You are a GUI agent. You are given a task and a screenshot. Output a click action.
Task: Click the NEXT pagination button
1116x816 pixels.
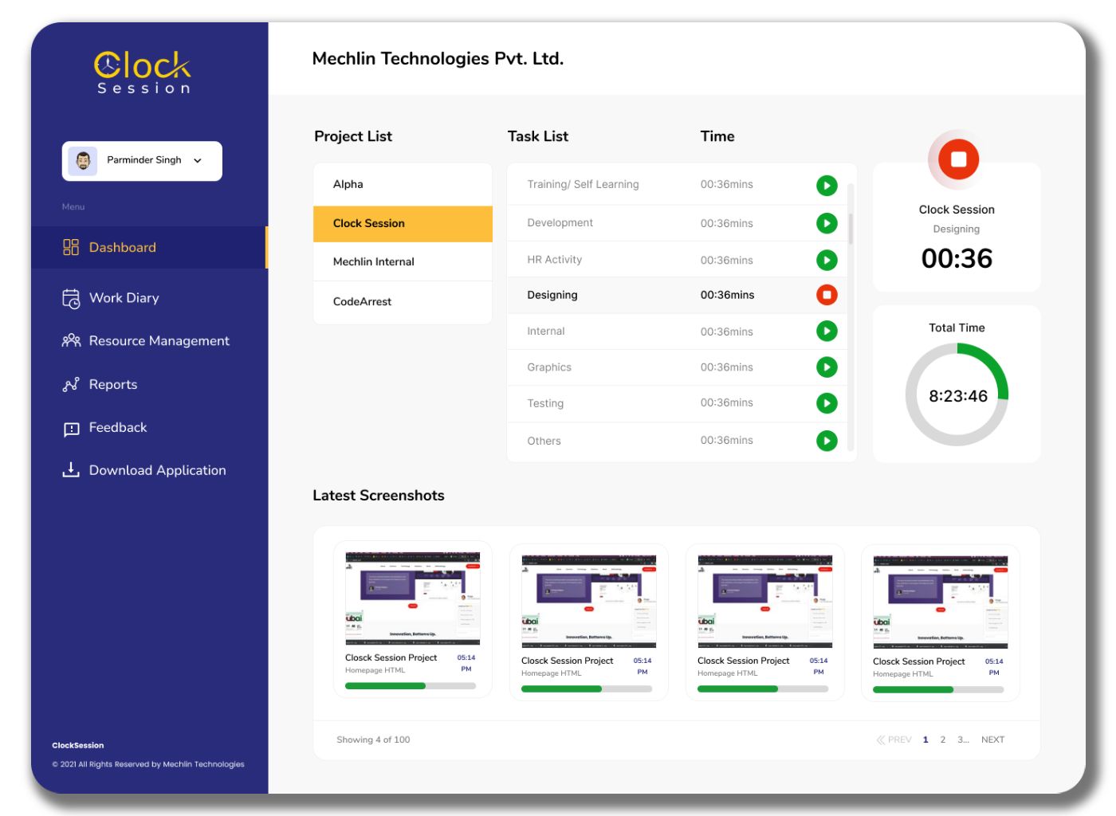point(992,739)
